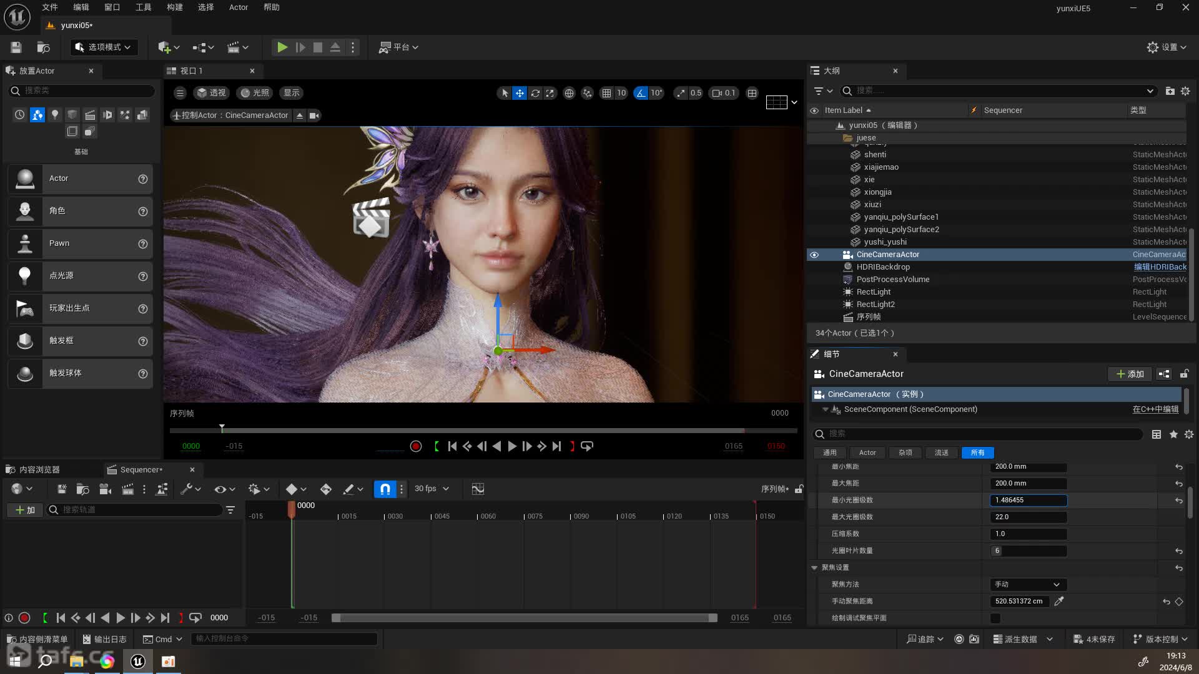Viewport: 1199px width, 674px height.
Task: Open the Actor menu
Action: pyautogui.click(x=239, y=7)
